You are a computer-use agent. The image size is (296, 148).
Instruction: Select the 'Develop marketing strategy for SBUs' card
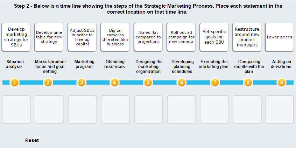coord(16,37)
